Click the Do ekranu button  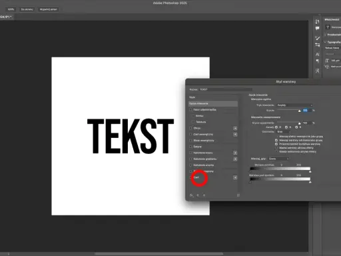[27, 9]
